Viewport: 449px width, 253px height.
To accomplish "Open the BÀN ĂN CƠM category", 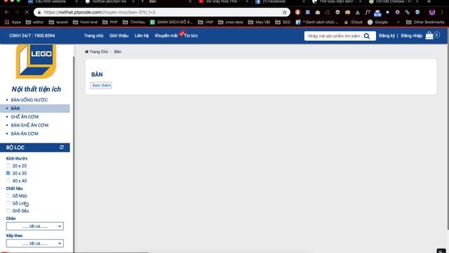I will tap(25, 134).
